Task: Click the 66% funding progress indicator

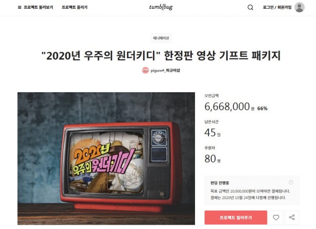Action: click(263, 109)
